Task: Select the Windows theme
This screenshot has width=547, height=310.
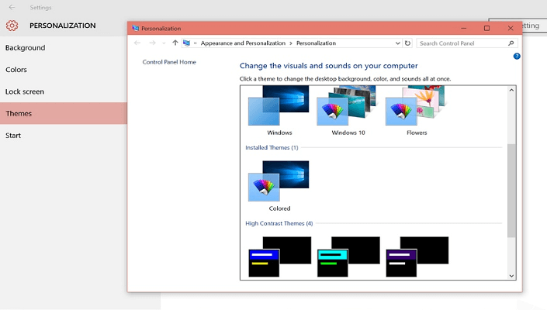Action: pyautogui.click(x=279, y=111)
